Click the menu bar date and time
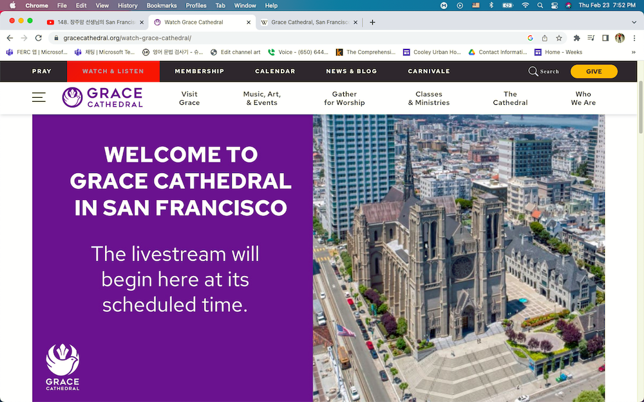This screenshot has width=644, height=402. tap(607, 5)
